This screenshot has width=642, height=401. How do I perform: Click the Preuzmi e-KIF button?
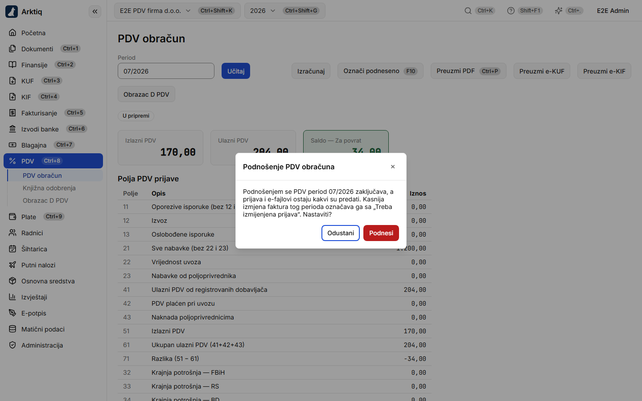[604, 71]
